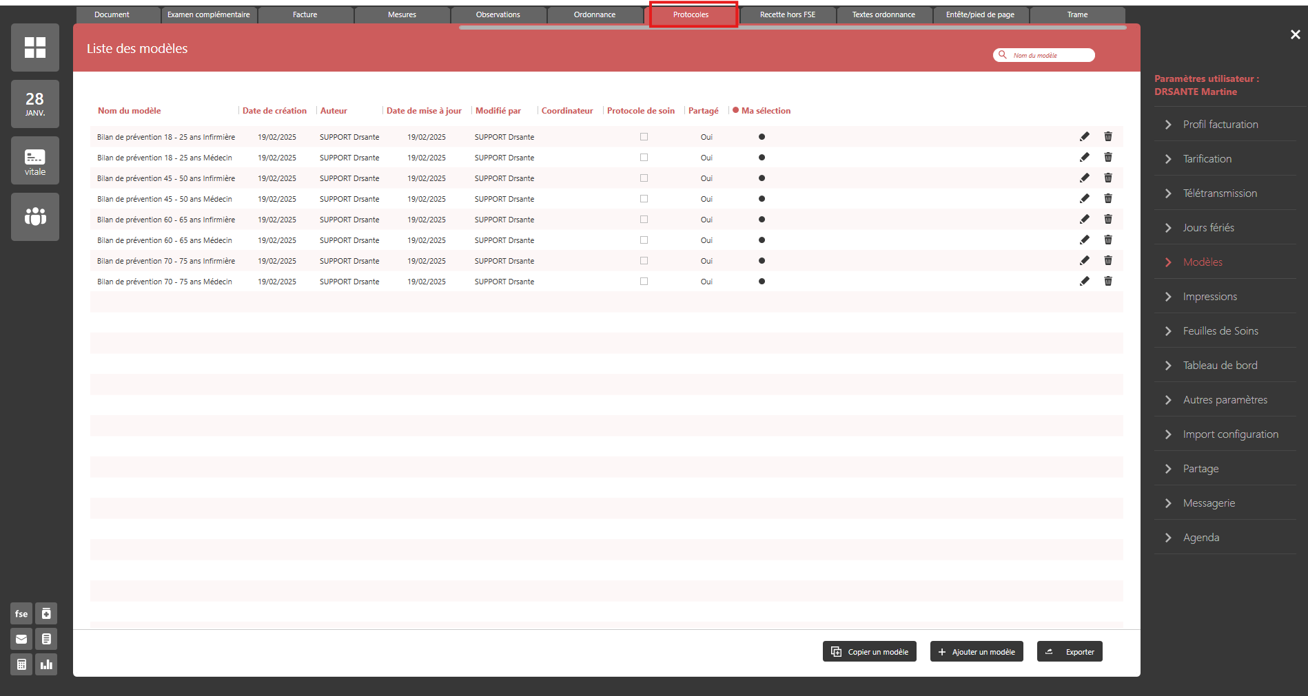Click the calculator icon in bottom sidebar
The width and height of the screenshot is (1308, 696).
21,664
